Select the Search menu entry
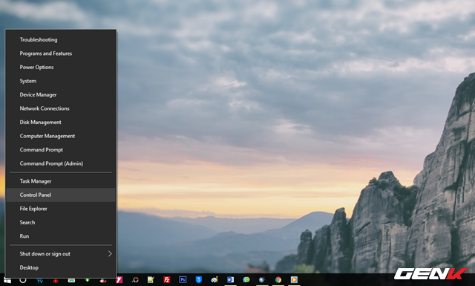475x286 pixels. [x=61, y=222]
